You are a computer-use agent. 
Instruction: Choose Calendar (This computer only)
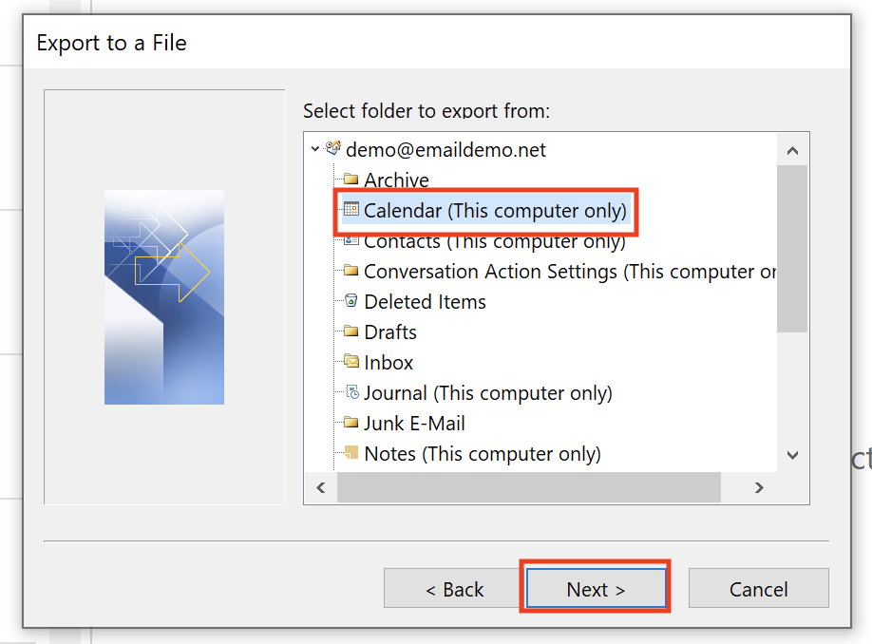point(495,211)
